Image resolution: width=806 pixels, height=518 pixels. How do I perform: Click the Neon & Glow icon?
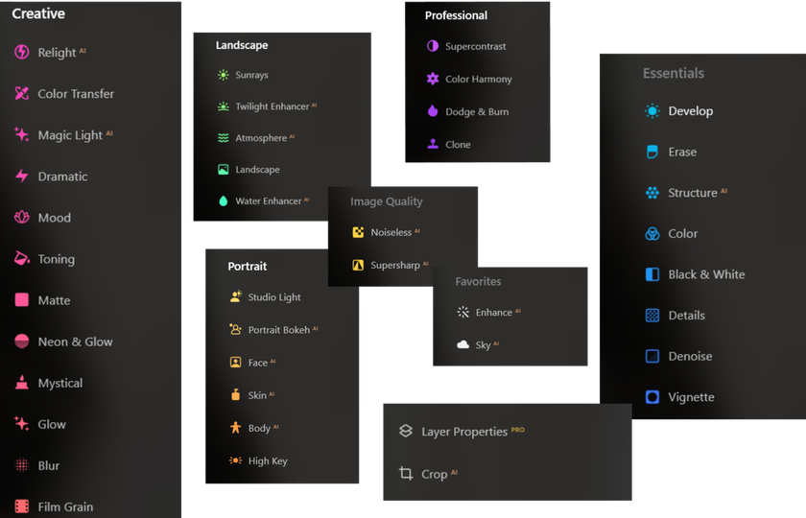21,341
